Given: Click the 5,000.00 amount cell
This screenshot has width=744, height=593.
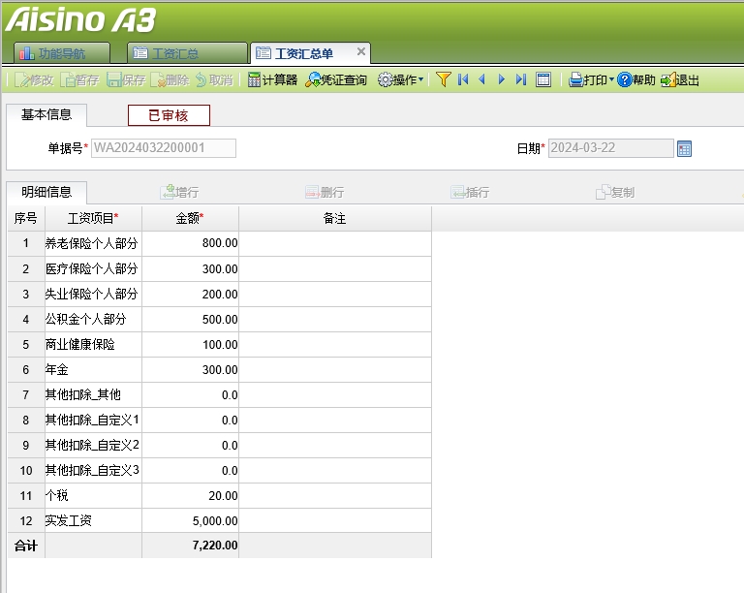Looking at the screenshot, I should (x=190, y=521).
